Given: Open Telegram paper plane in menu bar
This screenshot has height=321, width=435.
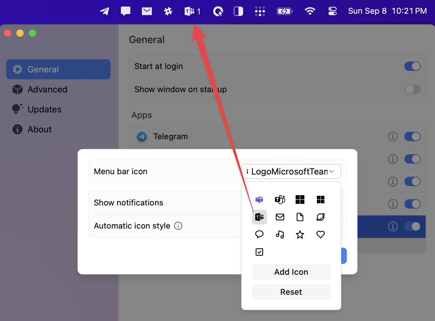Looking at the screenshot, I should [x=104, y=11].
